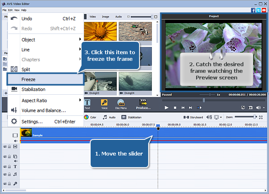This screenshot has height=194, width=269.
Task: Switch to the Image media tab
Action: coord(106,17)
